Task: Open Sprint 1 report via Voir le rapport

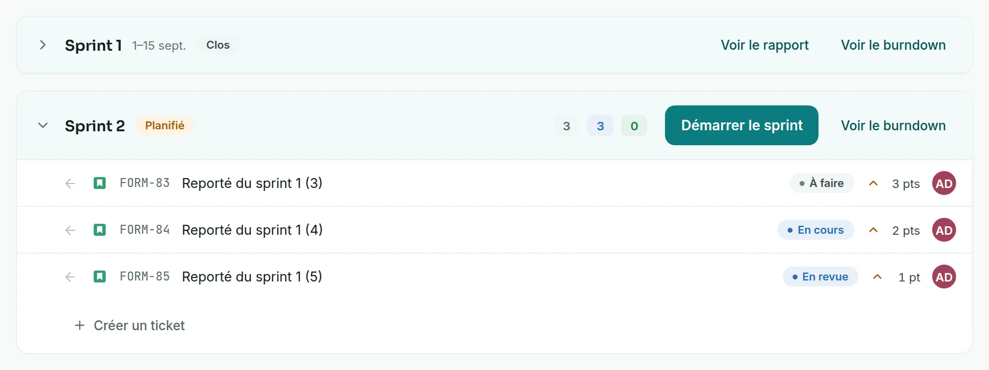Action: coord(765,45)
